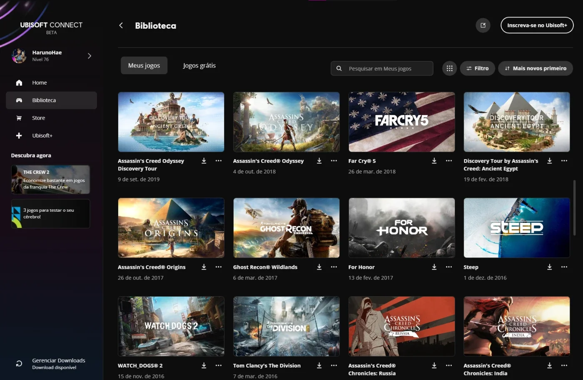Click the UBISOFT CONNECT logo
583x380 pixels.
coord(51,25)
